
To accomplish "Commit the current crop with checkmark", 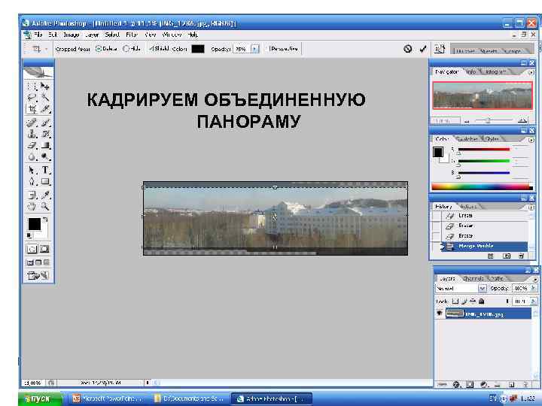I will point(423,49).
